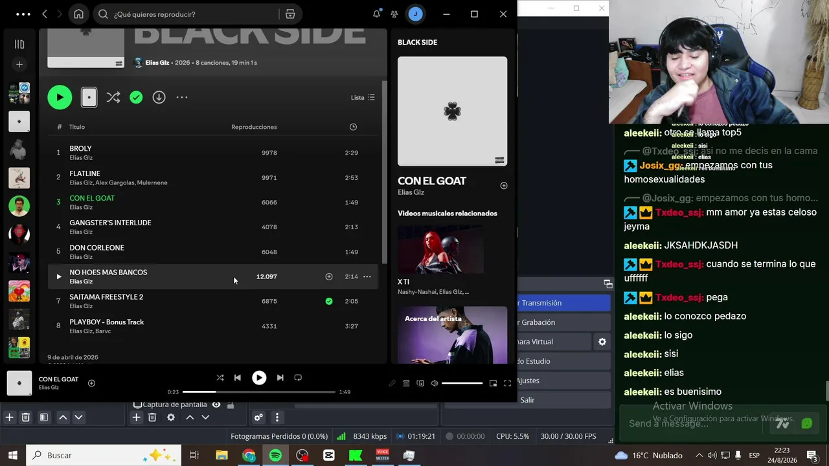
Task: Navigate back in Spotify
Action: [x=45, y=14]
